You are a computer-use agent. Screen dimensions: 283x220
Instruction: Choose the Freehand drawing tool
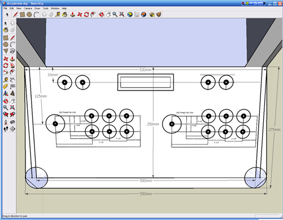12,51
